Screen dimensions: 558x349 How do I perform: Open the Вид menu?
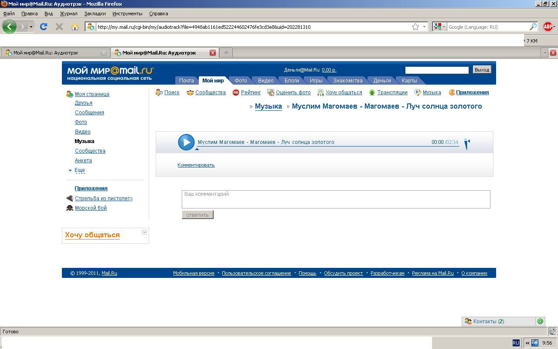click(x=49, y=14)
